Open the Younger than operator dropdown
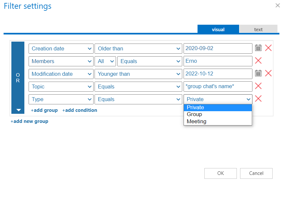Screen dimensions: 282x198 point(138,74)
